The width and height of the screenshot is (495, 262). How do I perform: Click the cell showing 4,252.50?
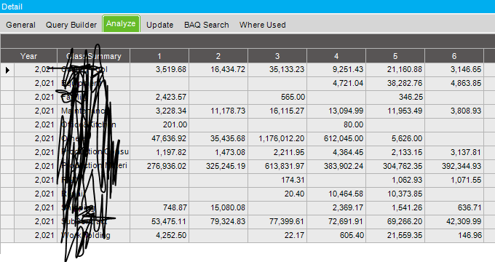[159, 236]
